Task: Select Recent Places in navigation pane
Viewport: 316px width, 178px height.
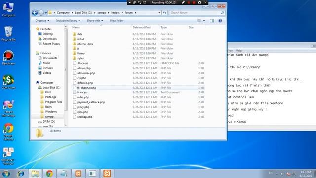Action: pyautogui.click(x=49, y=44)
